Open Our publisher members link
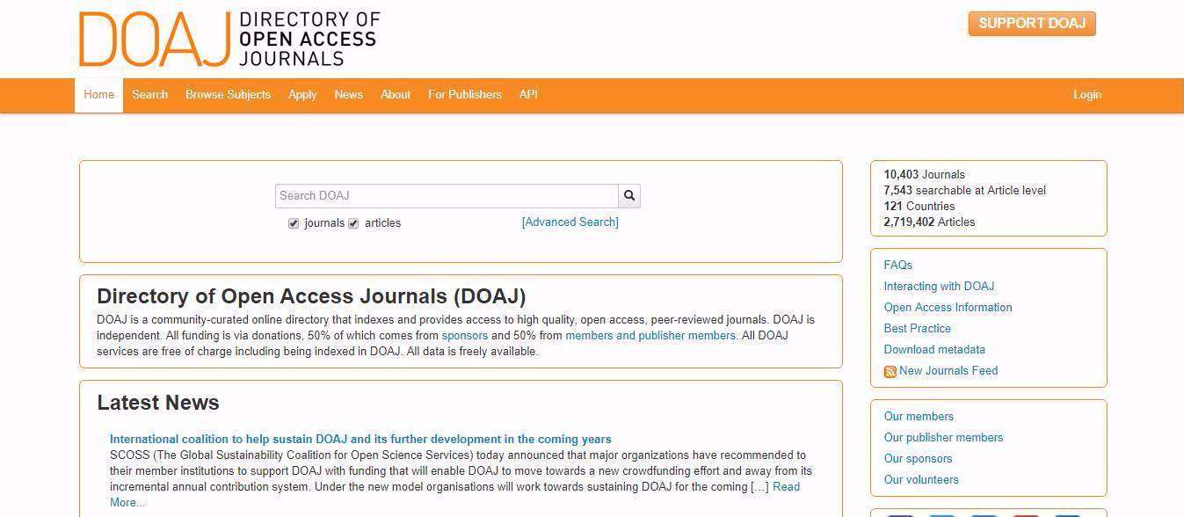The image size is (1184, 517). pos(943,438)
